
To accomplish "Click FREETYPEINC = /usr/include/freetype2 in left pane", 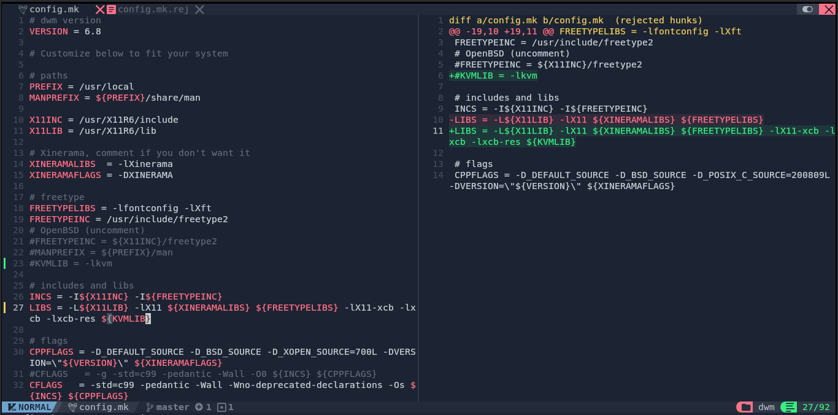I will click(129, 219).
